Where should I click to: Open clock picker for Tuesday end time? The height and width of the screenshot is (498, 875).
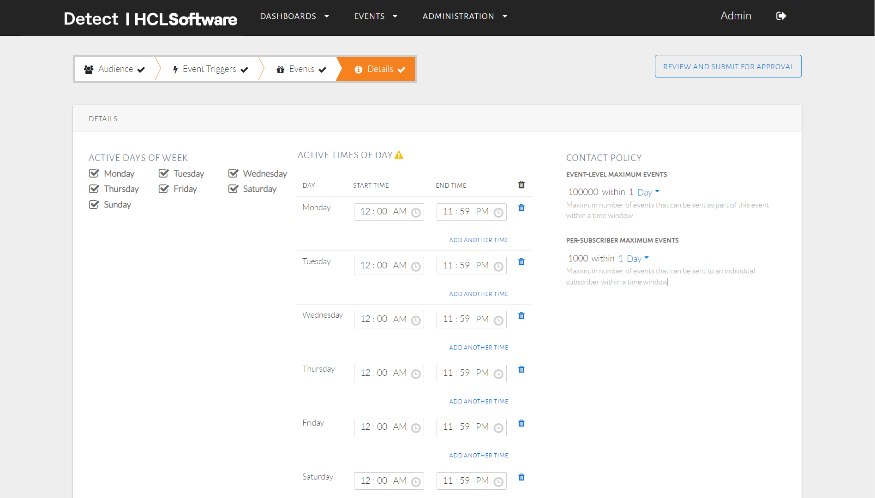pyautogui.click(x=498, y=267)
